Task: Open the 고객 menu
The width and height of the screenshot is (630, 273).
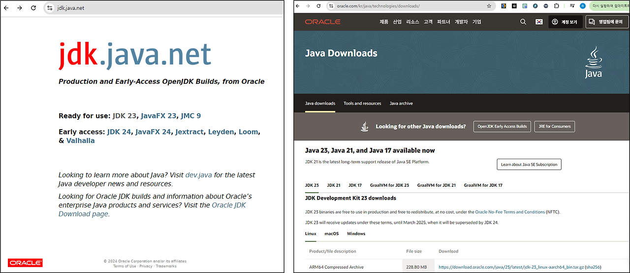Action: pyautogui.click(x=428, y=22)
